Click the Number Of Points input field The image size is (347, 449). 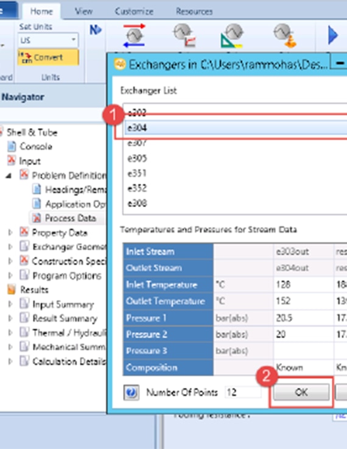243,392
